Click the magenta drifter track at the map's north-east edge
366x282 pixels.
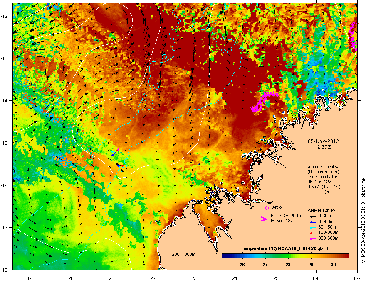pos(353,37)
